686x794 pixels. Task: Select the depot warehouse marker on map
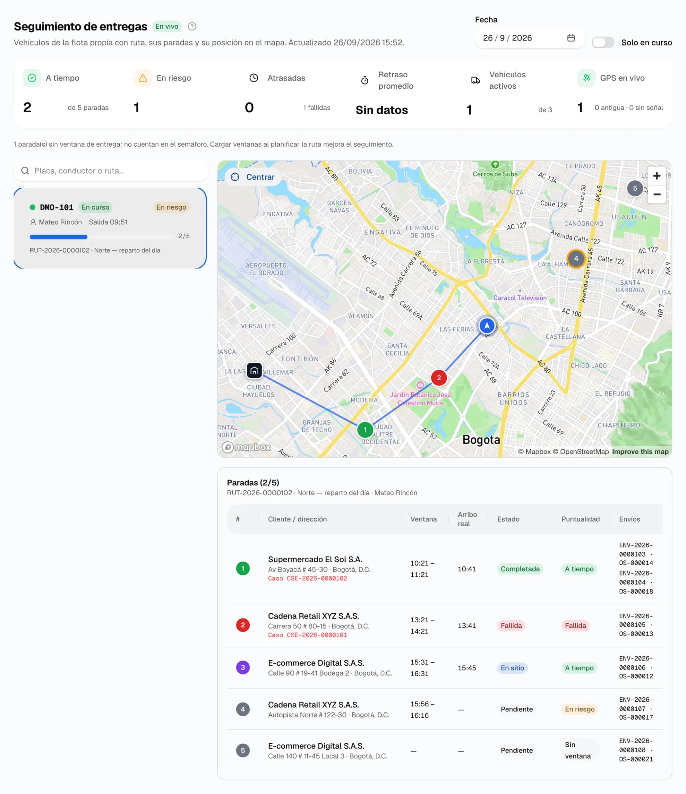pyautogui.click(x=254, y=371)
